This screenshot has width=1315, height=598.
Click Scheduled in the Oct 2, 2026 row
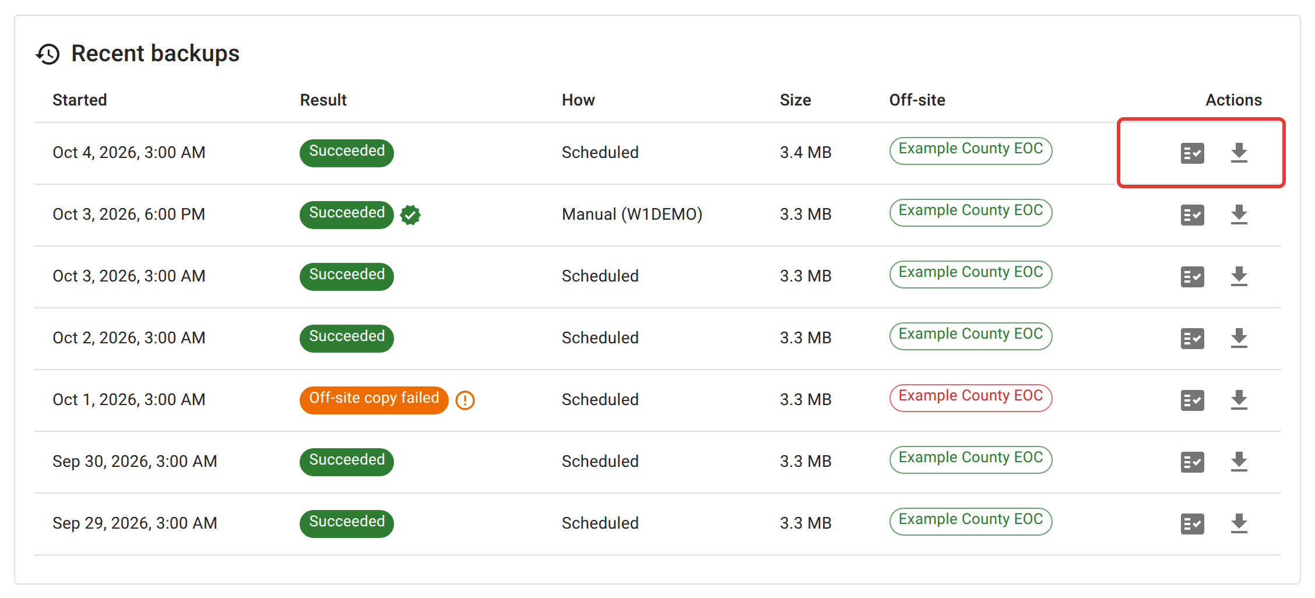click(600, 338)
